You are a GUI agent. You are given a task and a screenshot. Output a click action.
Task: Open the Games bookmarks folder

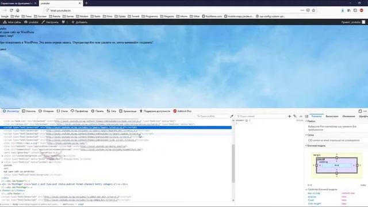68,17
